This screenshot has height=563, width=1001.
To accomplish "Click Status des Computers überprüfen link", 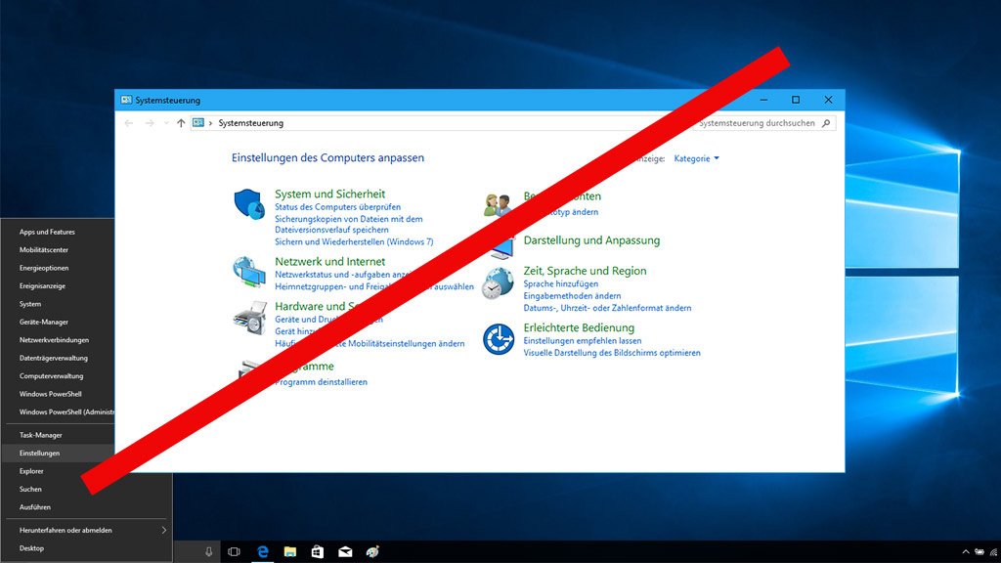I will [x=337, y=207].
